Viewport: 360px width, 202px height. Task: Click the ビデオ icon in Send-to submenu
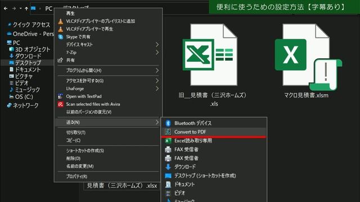coord(168,193)
